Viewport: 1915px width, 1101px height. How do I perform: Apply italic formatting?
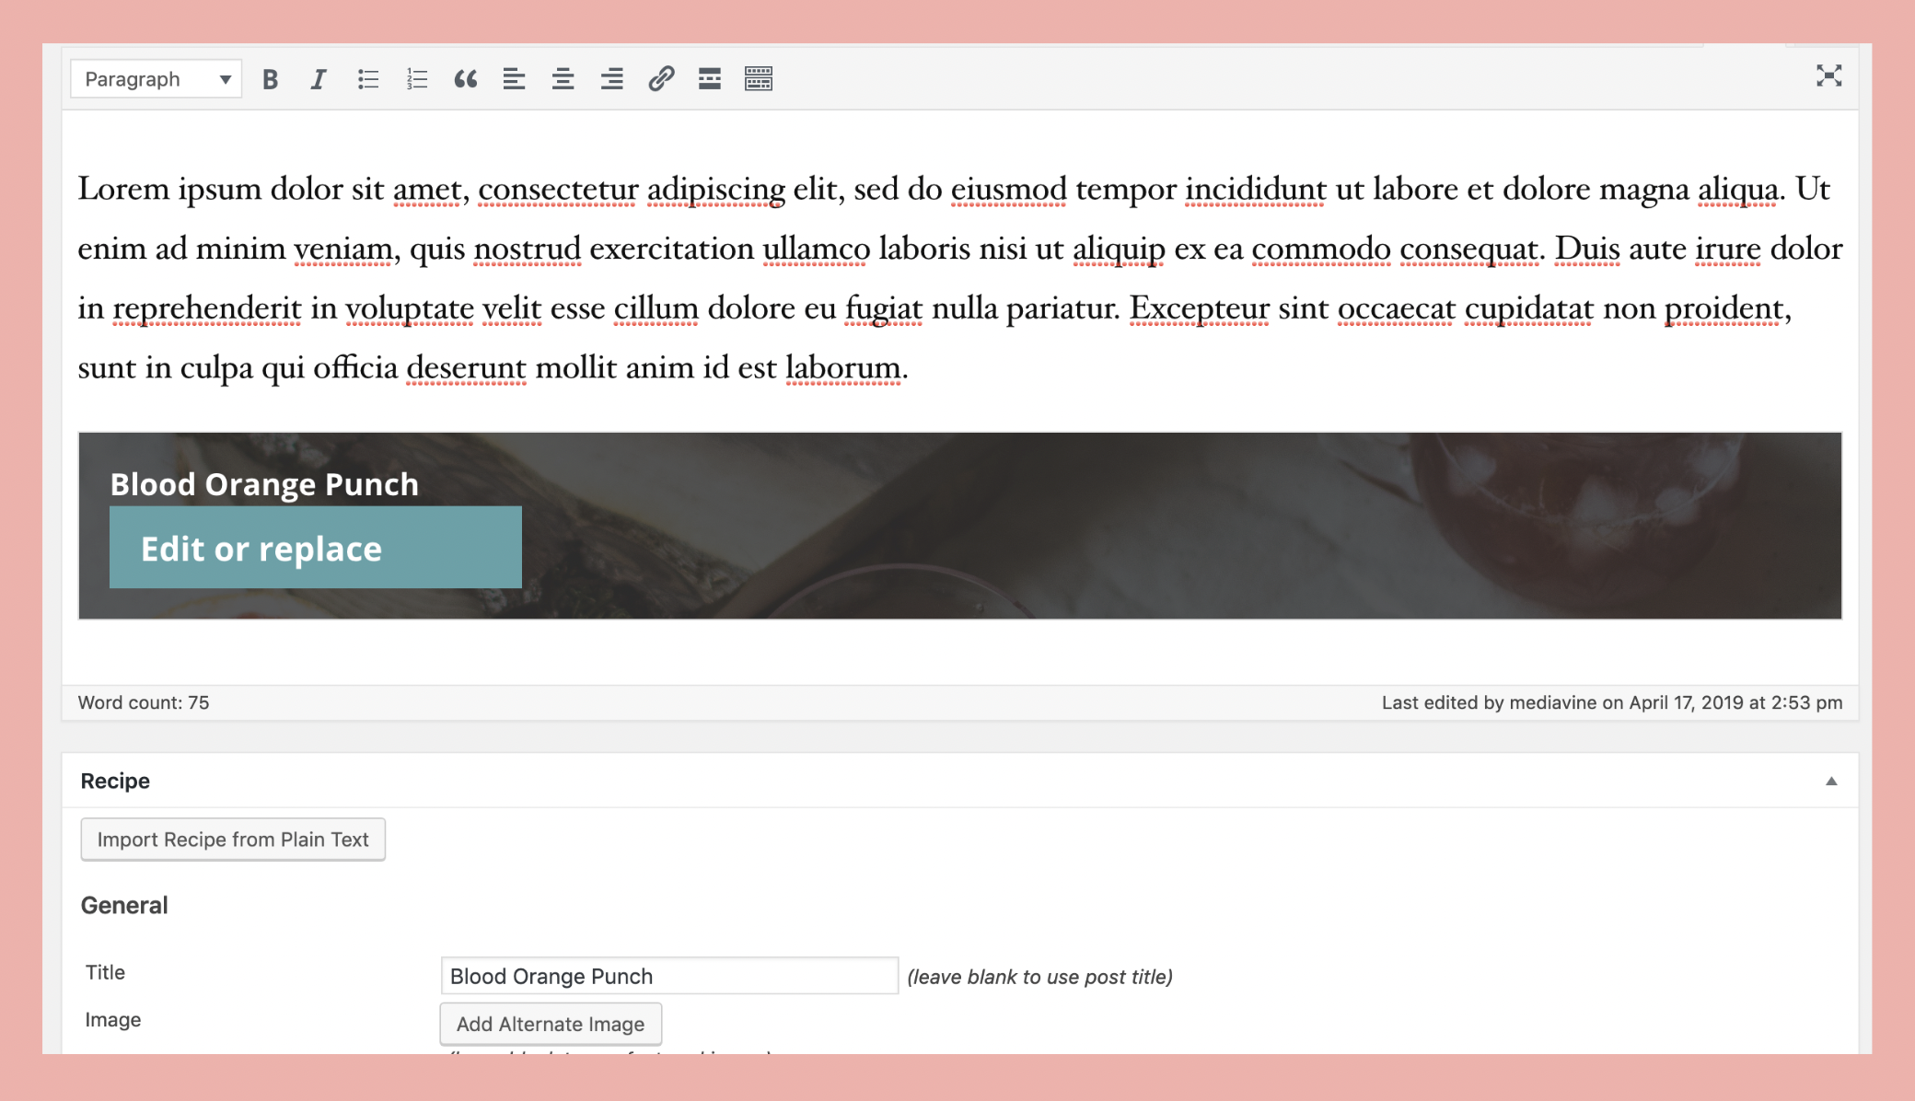pos(319,79)
